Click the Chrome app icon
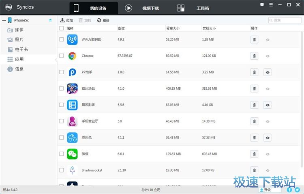Viewport: 304px width, 194px height. tap(72, 56)
